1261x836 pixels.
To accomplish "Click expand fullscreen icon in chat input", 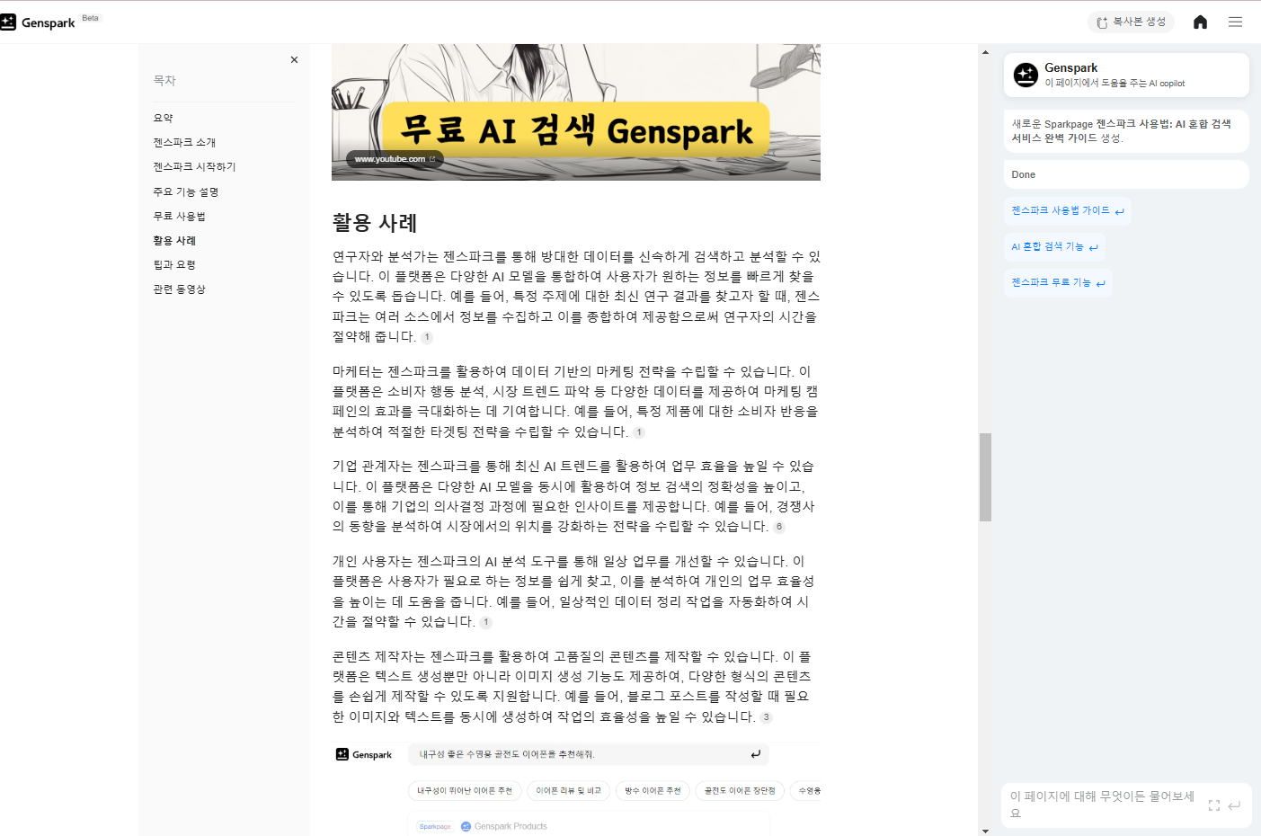I will (x=1214, y=805).
